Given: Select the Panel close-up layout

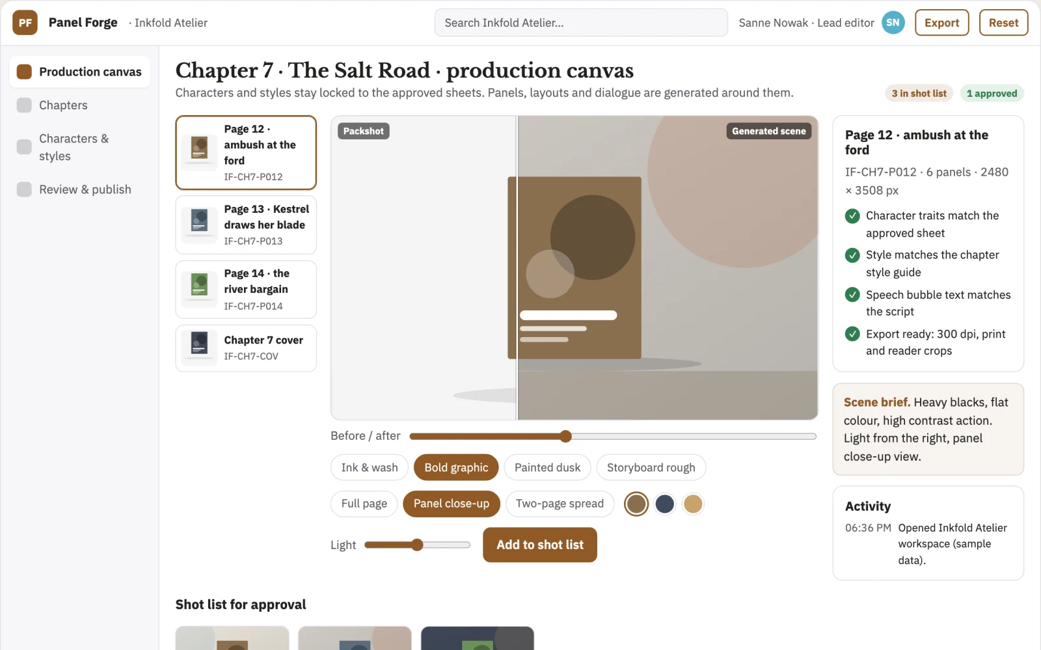Looking at the screenshot, I should tap(451, 504).
